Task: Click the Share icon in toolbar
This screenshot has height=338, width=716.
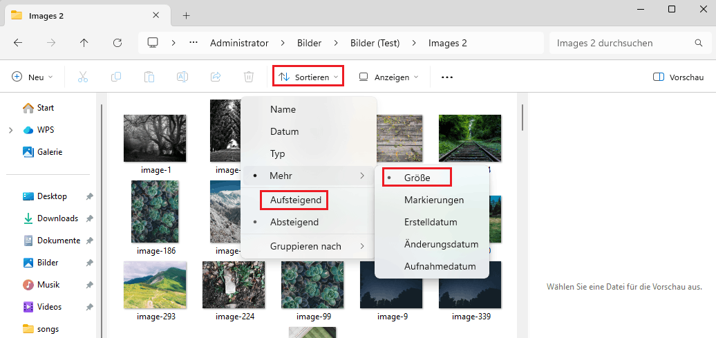Action: [x=216, y=77]
